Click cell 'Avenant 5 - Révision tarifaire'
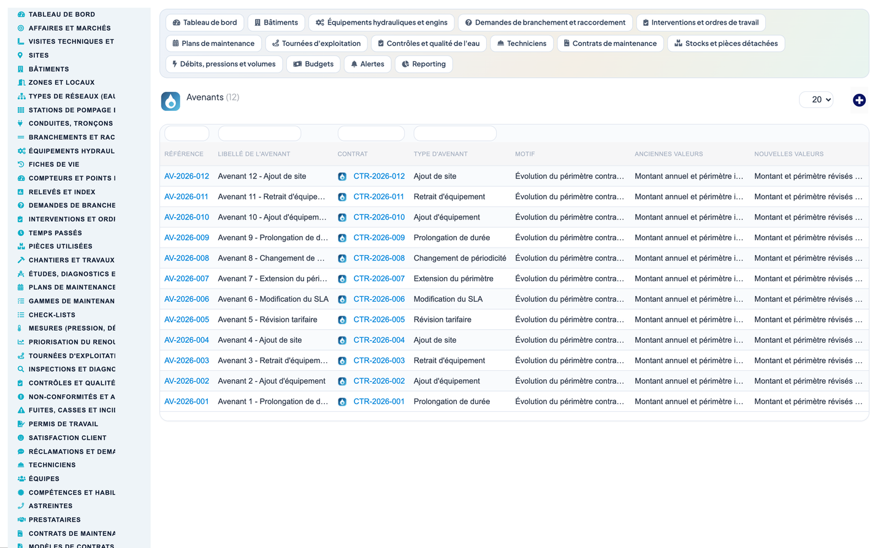Viewport: 886px width, 548px height. (x=268, y=320)
